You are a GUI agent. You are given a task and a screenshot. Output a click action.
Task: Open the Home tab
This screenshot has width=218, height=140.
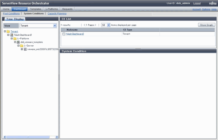pos(6,9)
